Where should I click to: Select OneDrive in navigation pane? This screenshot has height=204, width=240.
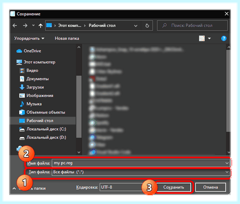coord(29,51)
